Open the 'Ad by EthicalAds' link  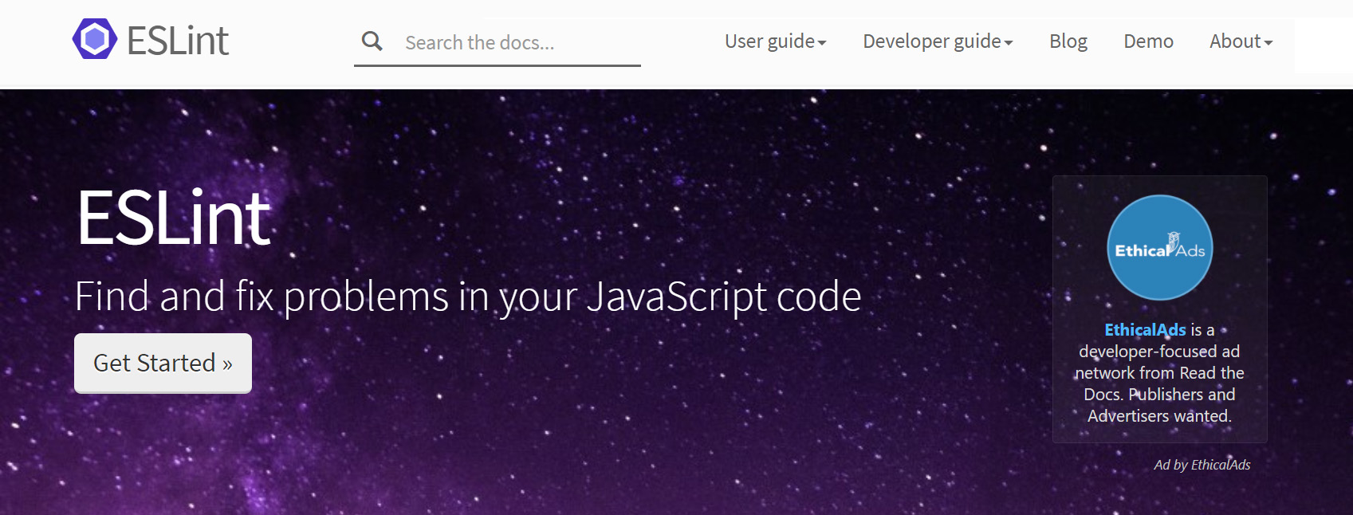(x=1202, y=465)
